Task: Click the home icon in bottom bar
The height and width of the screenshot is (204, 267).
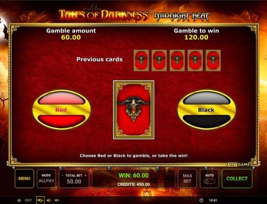Action: pyautogui.click(x=19, y=200)
